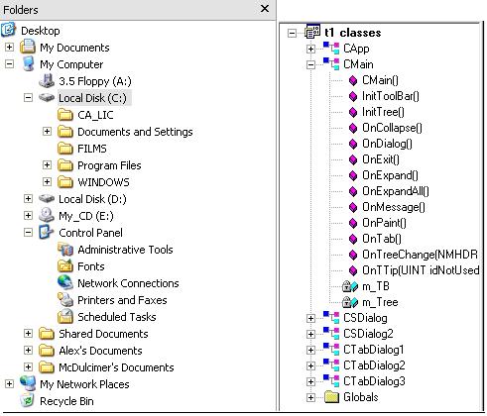Click the CMain class icon
The width and height of the screenshot is (487, 416).
pyautogui.click(x=331, y=63)
